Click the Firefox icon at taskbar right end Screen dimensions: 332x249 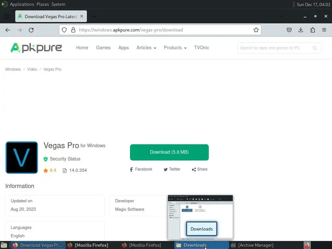coord(307,245)
